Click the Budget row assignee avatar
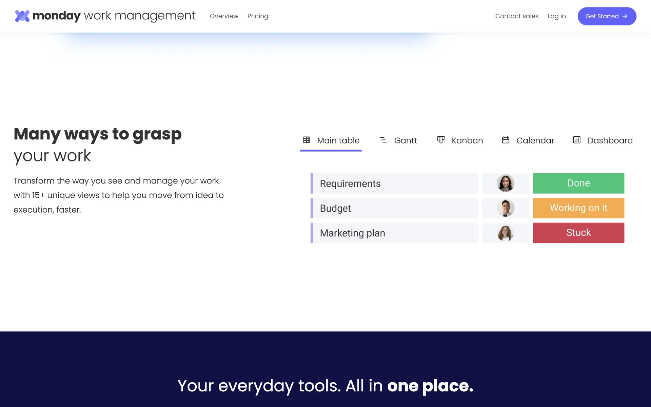This screenshot has height=407, width=651. [505, 208]
